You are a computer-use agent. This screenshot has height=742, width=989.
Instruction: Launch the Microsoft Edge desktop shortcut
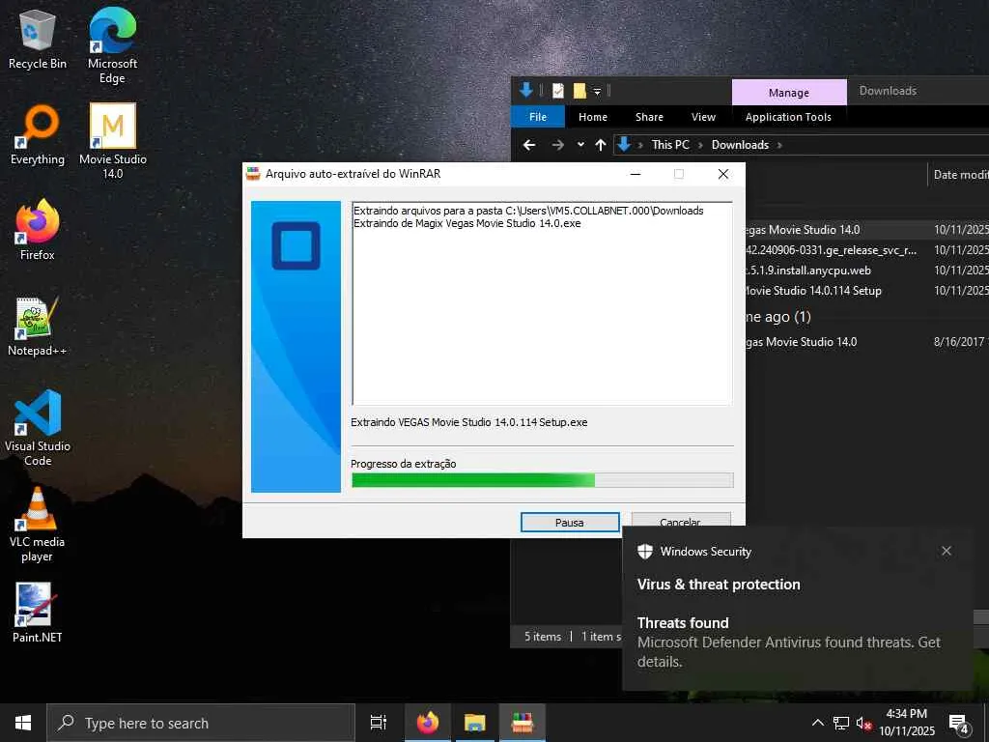point(112,44)
